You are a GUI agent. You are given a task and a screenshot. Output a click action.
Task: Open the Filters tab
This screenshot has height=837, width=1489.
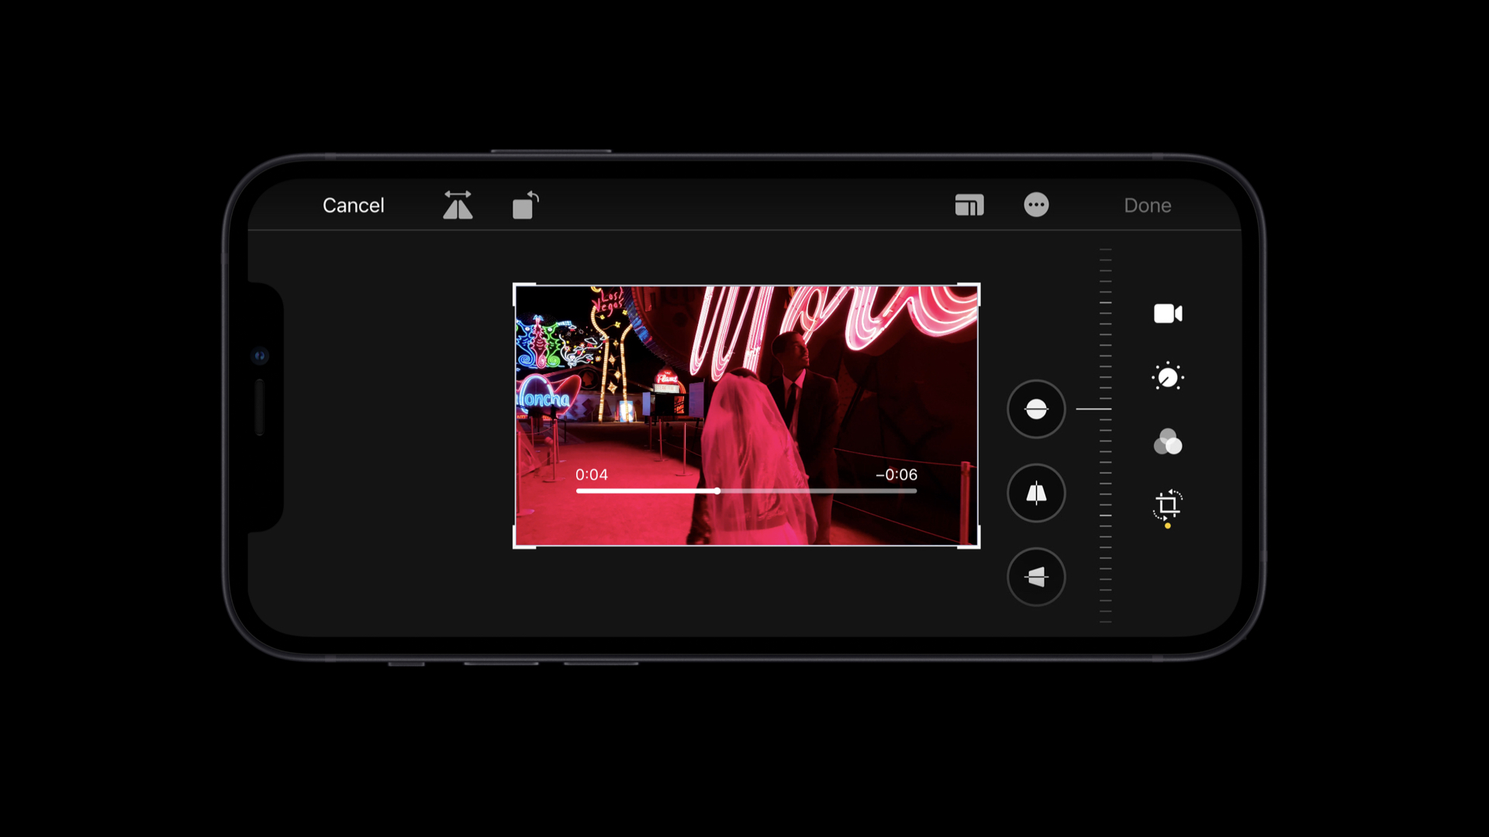pyautogui.click(x=1167, y=442)
